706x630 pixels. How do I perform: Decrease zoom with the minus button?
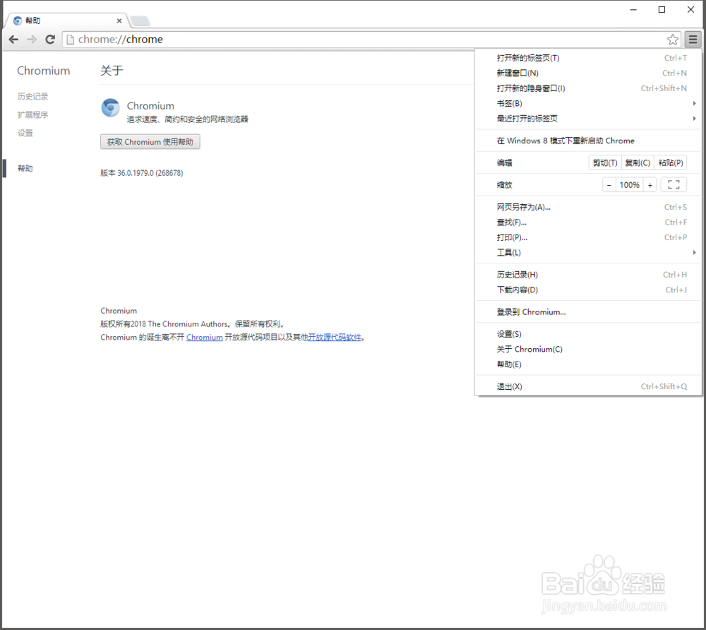tap(609, 184)
